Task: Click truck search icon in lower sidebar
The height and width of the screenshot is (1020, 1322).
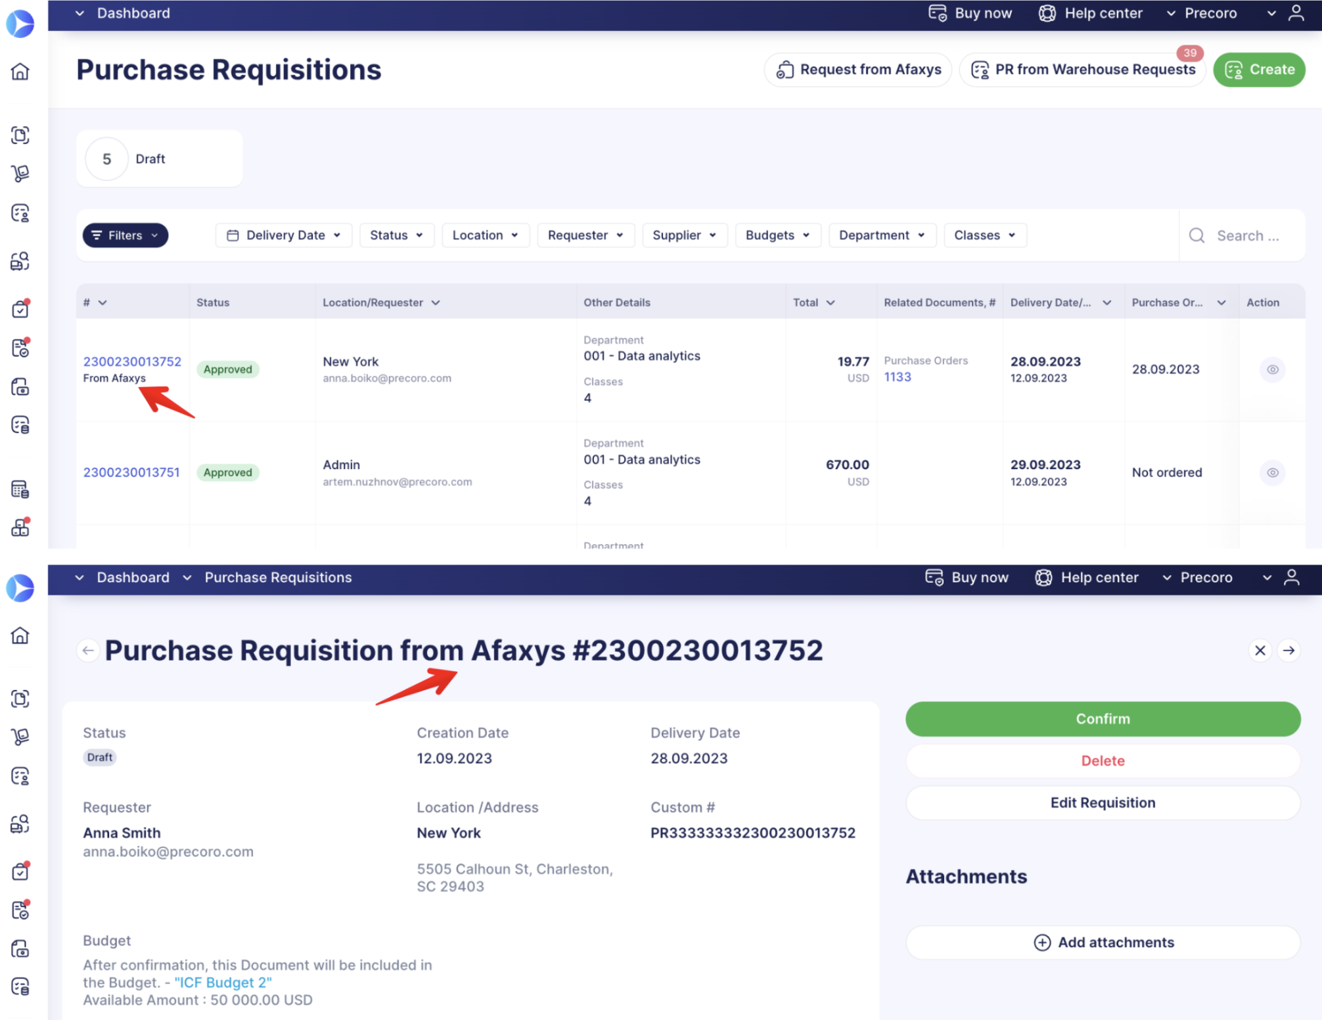Action: click(x=20, y=825)
